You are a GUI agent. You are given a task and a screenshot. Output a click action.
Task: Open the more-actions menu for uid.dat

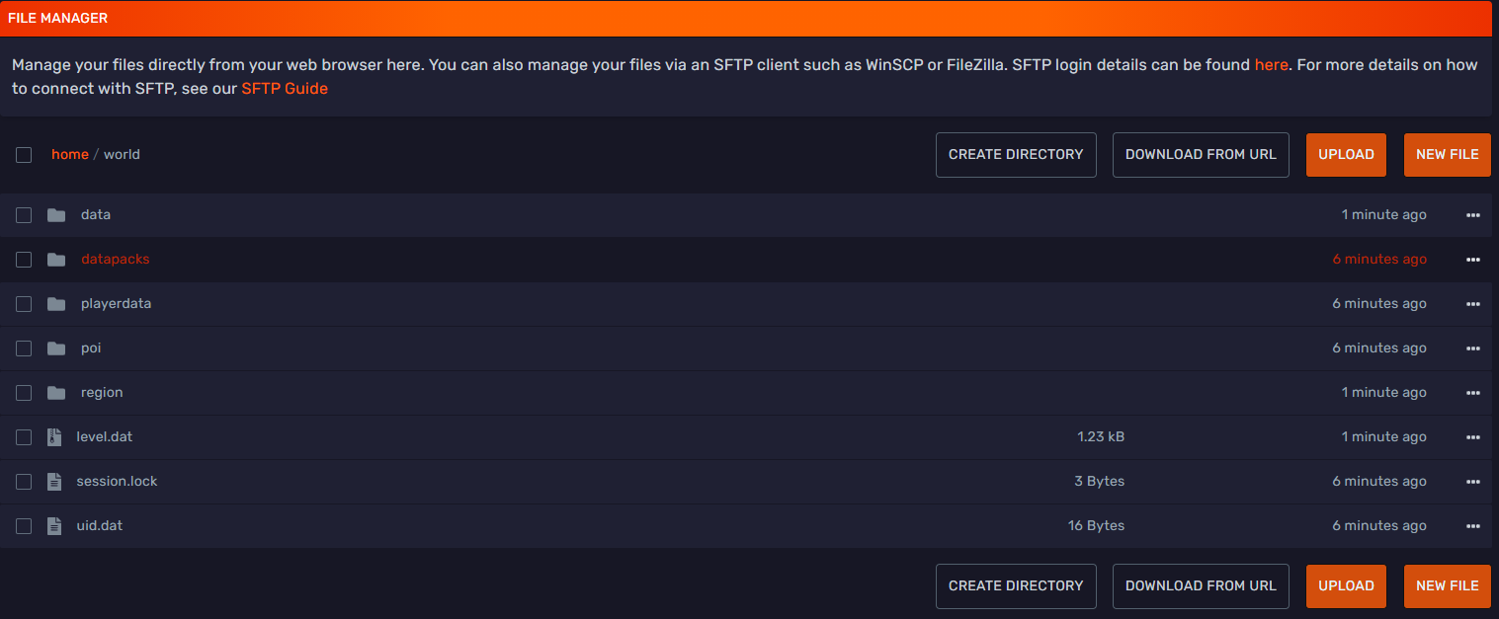[1472, 526]
